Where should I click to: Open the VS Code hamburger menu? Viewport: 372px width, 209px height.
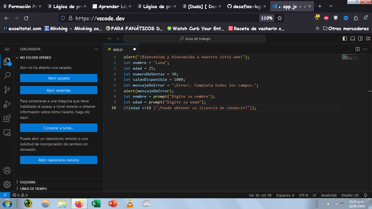point(7,49)
